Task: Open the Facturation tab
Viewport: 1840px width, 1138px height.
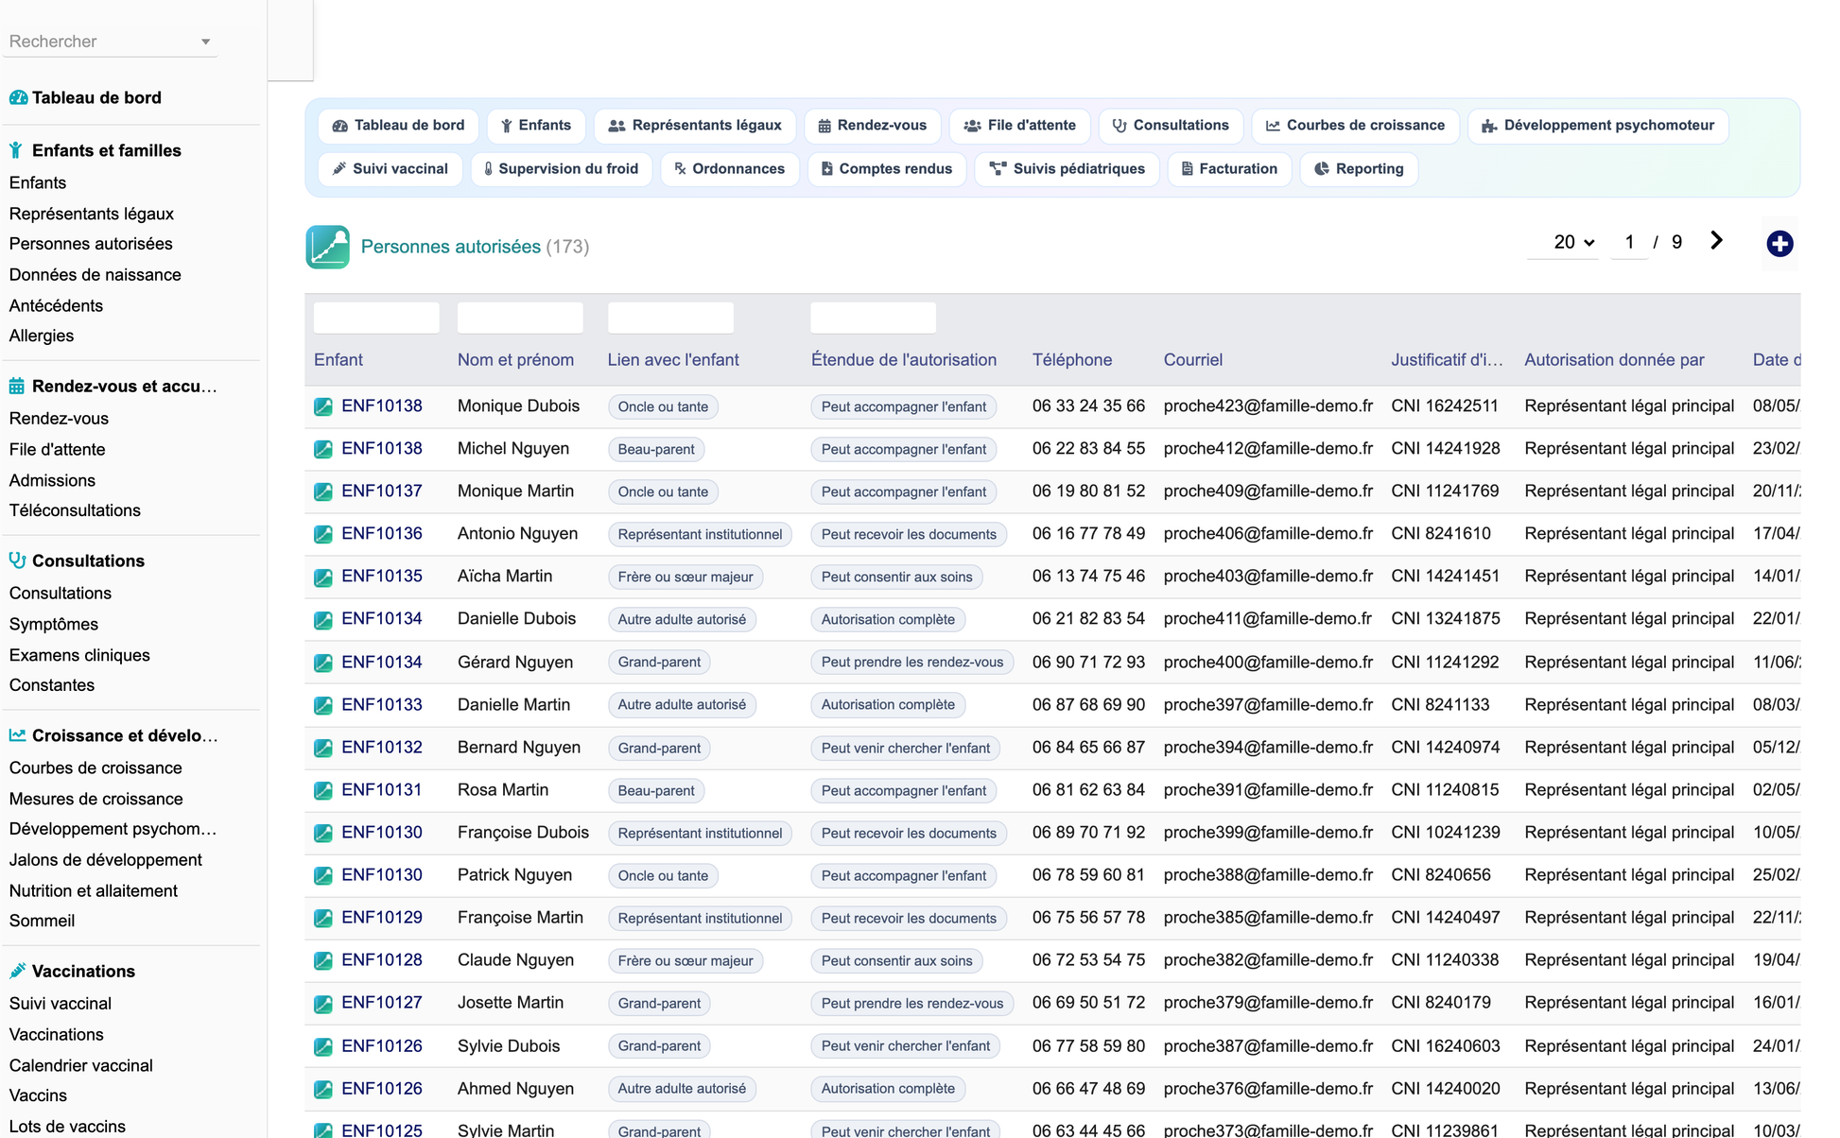Action: pyautogui.click(x=1229, y=169)
